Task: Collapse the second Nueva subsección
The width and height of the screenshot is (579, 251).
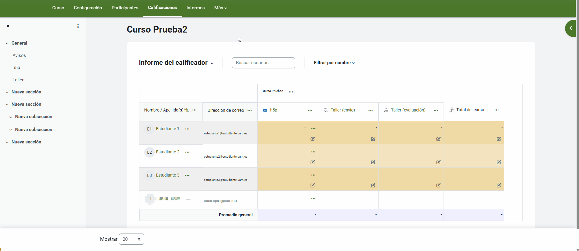Action: pyautogui.click(x=11, y=130)
